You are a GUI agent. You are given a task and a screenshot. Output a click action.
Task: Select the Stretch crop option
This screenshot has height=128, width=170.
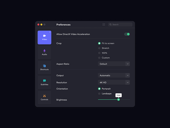[99, 48]
